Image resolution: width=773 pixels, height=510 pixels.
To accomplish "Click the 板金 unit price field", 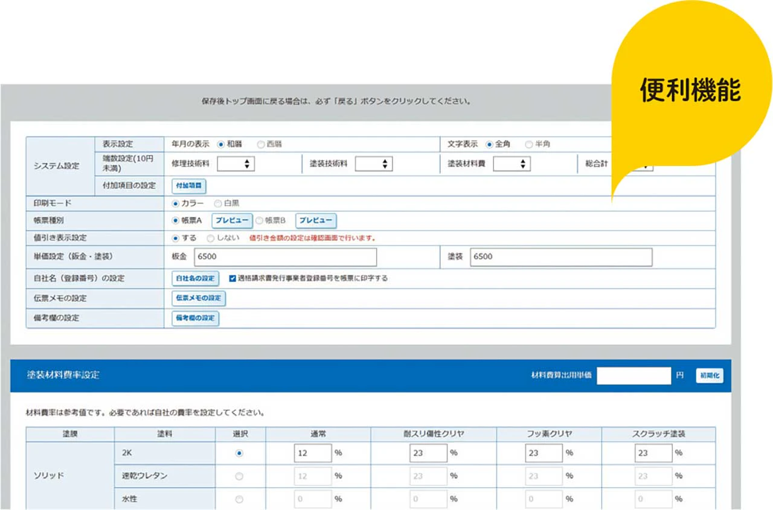I will coord(286,257).
